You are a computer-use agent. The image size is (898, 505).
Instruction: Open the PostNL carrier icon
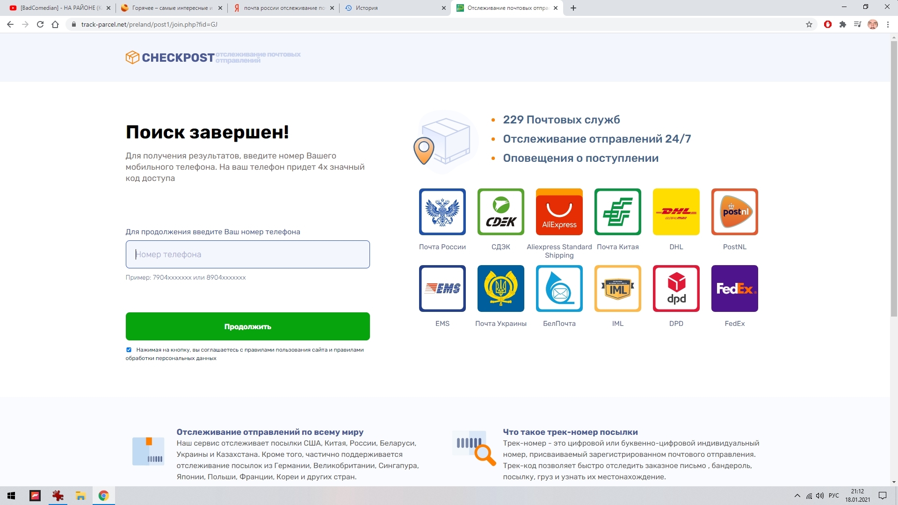tap(734, 212)
